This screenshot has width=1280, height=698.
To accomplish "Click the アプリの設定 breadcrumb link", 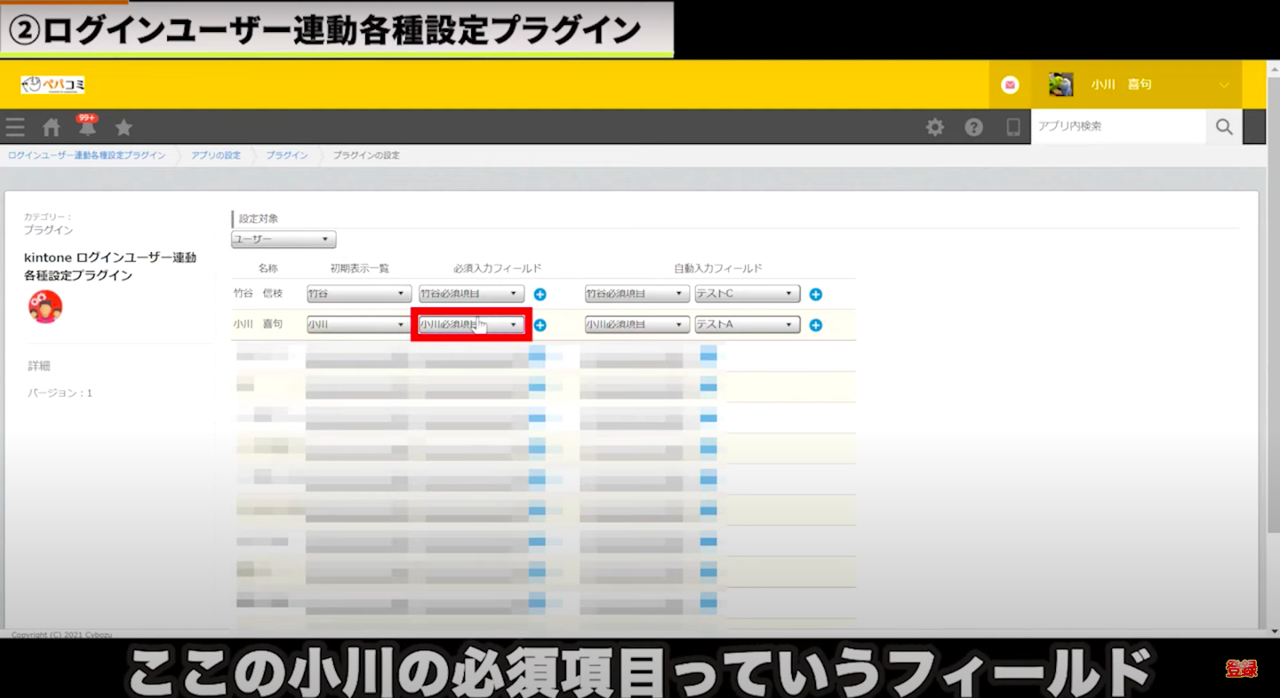I will point(216,155).
